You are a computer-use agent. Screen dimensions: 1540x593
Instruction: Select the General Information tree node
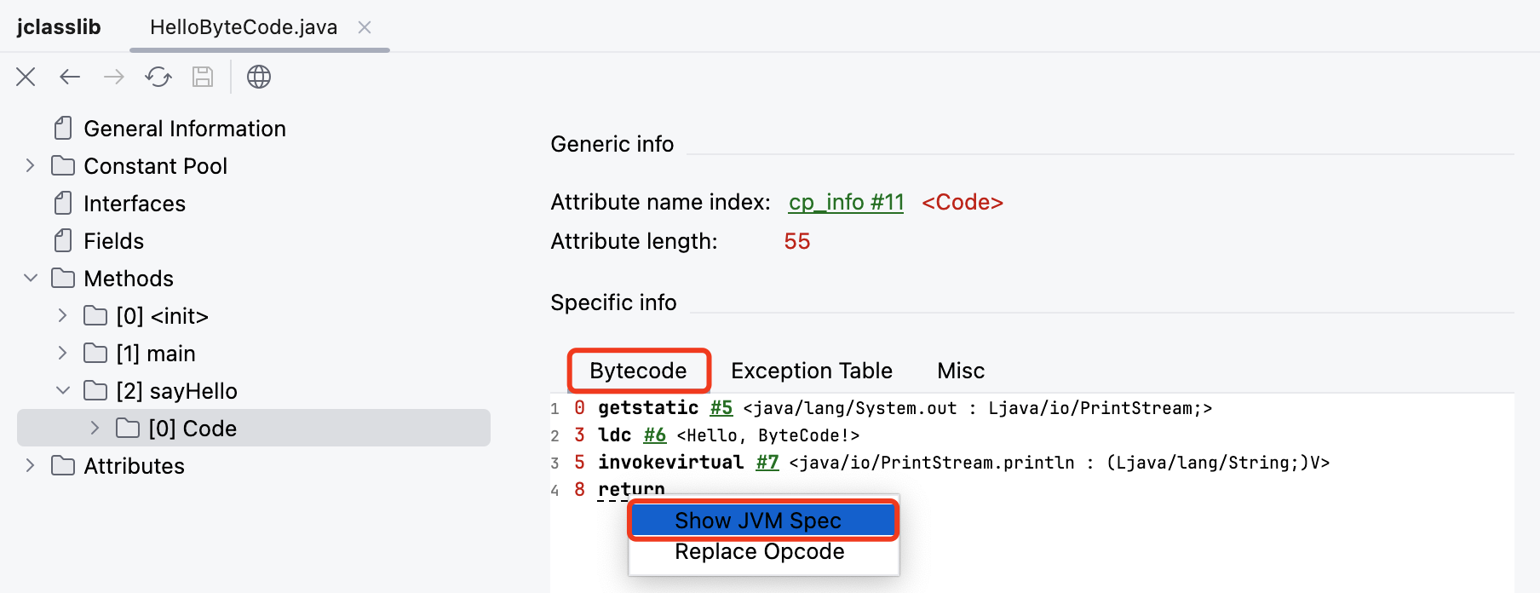point(184,129)
